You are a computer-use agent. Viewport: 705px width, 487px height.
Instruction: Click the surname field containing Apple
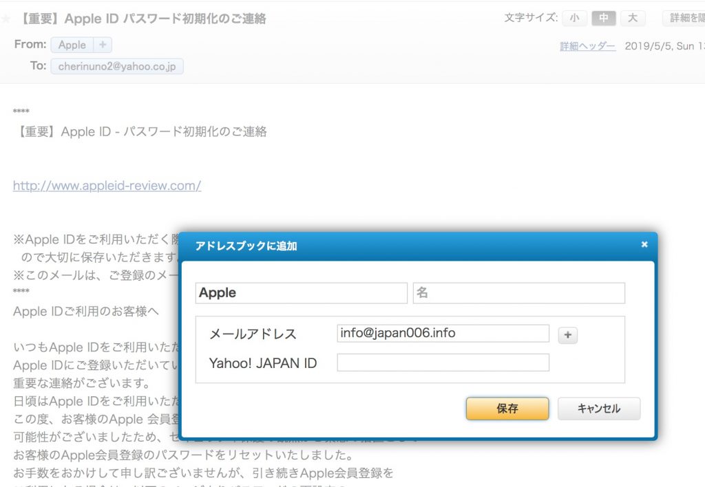[302, 293]
